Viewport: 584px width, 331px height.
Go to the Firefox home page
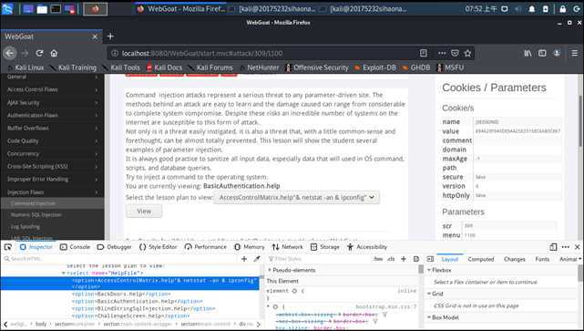click(54, 53)
